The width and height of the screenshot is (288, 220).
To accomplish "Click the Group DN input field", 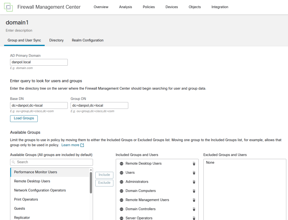I will coord(99,106).
